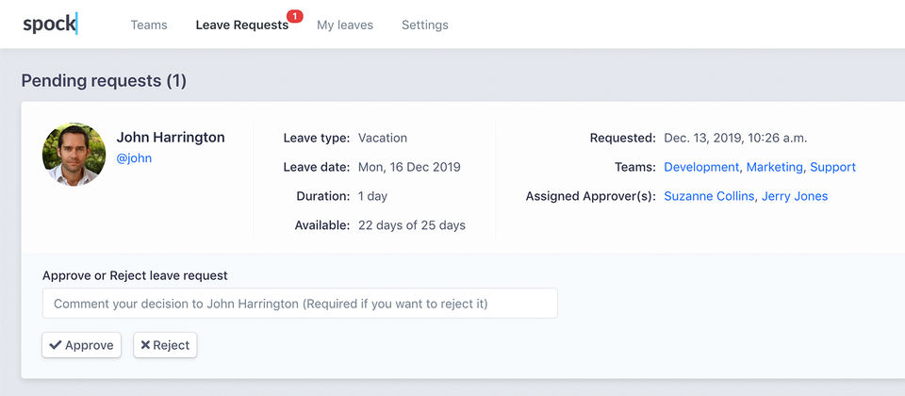The height and width of the screenshot is (396, 905).
Task: Open the Teams tab
Action: [x=149, y=25]
